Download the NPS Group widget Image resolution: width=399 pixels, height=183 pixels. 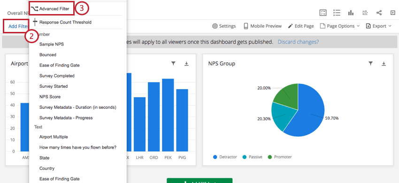(x=384, y=63)
